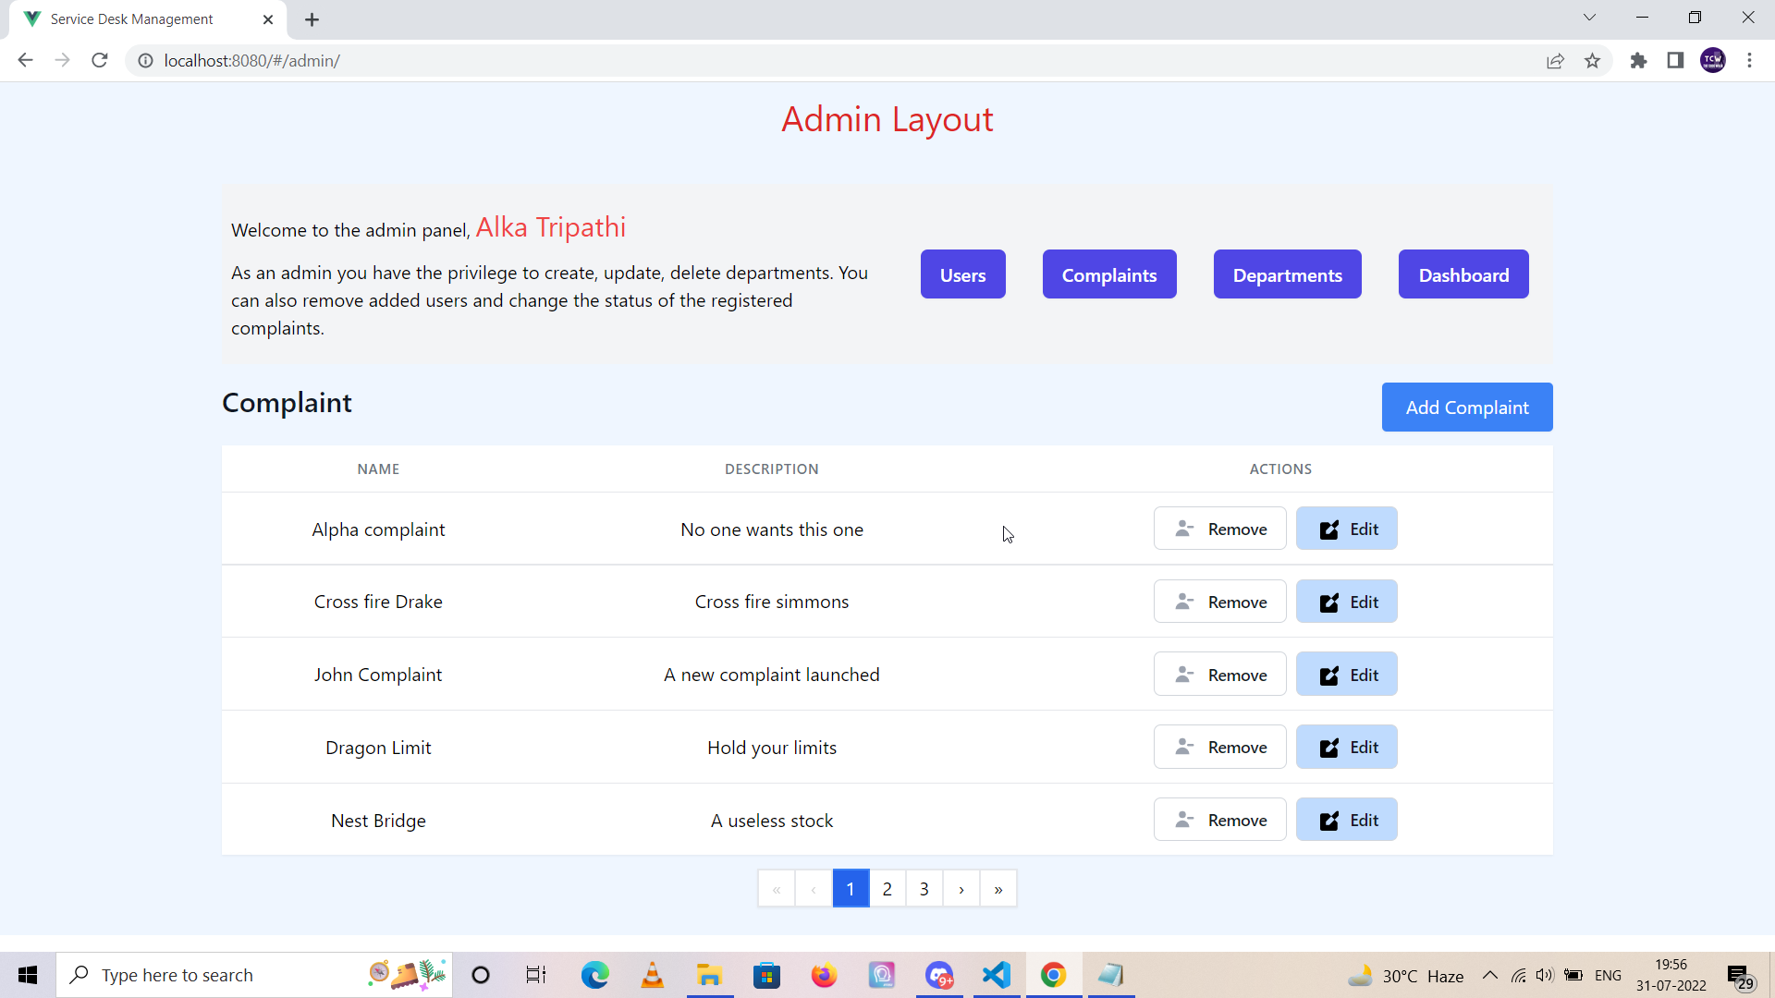Viewport: 1775px width, 998px height.
Task: Go to pagination page 2
Action: click(887, 889)
